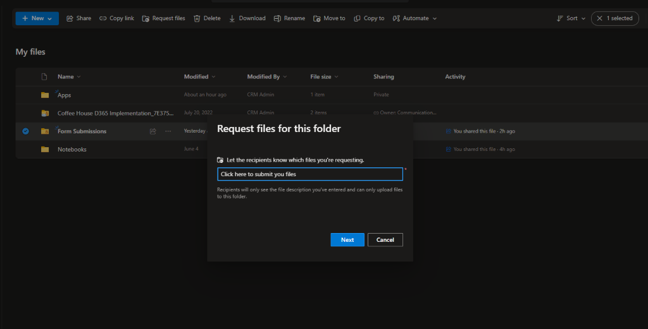Viewport: 648px width, 329px height.
Task: Uncheck the Form Submissions selection circle
Action: pyautogui.click(x=25, y=131)
